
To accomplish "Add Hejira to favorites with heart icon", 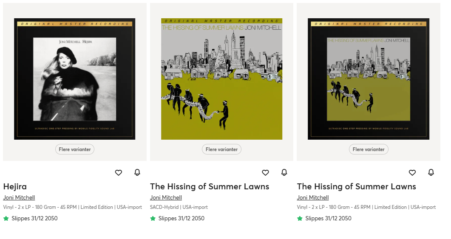I will (x=119, y=172).
